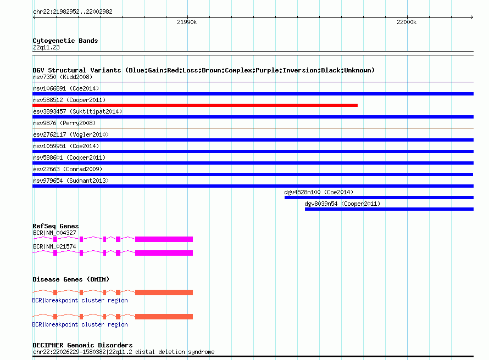Open the first BCR|breakpoint cluster region link
This screenshot has width=489, height=360.
tap(80, 300)
